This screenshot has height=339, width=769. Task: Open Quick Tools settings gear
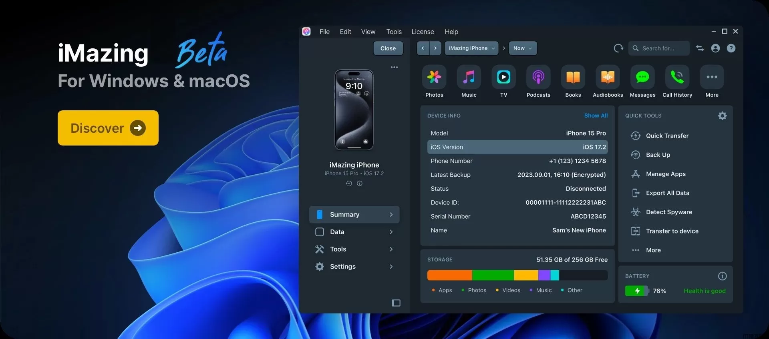[722, 116]
